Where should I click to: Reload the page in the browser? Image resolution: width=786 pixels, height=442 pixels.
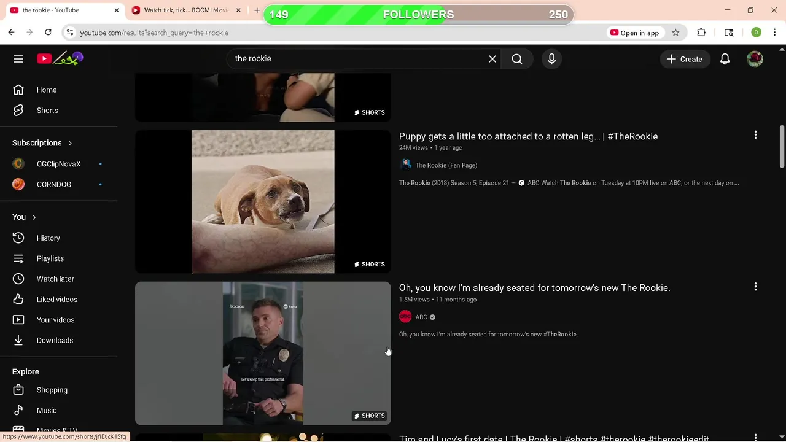[48, 33]
